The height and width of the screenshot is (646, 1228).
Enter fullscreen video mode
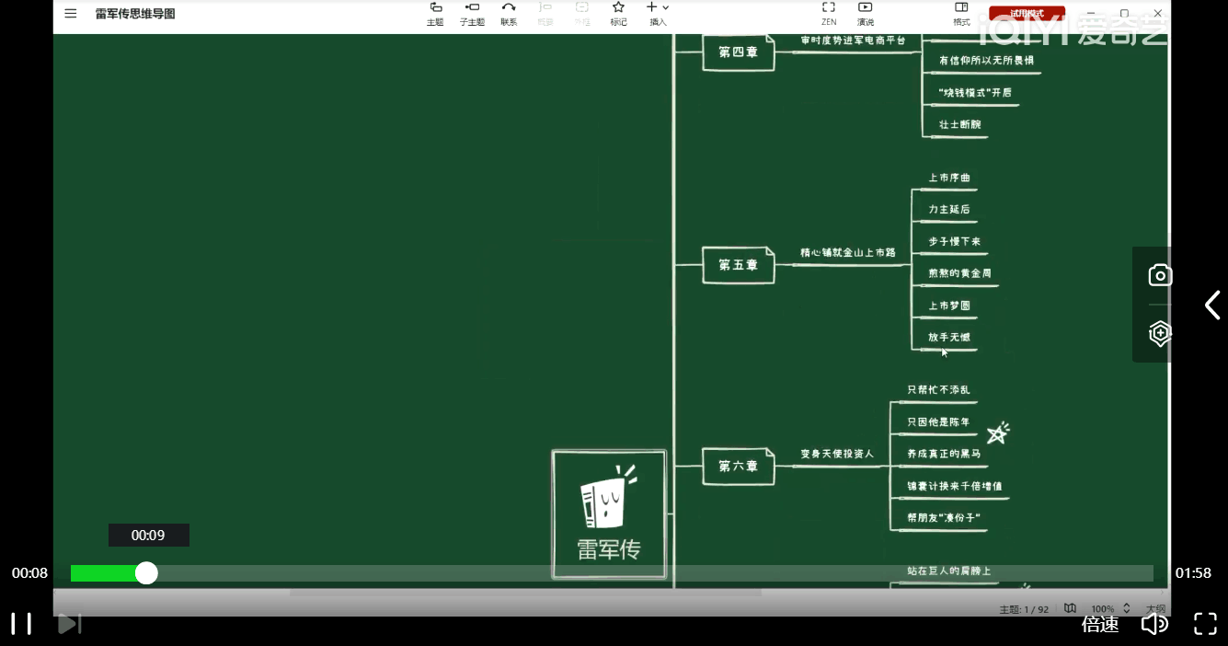[1205, 624]
